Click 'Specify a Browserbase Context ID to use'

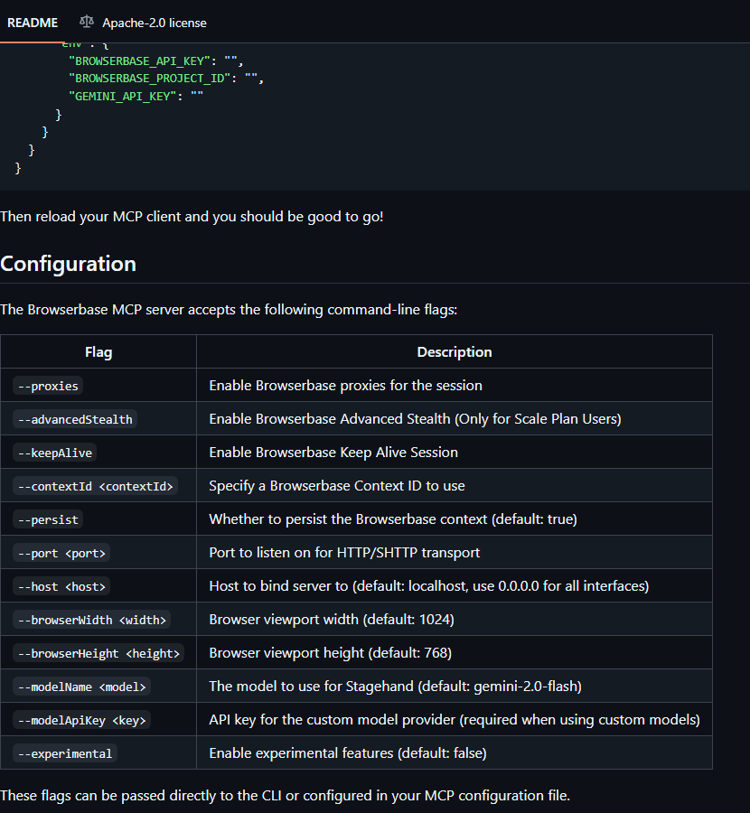337,486
